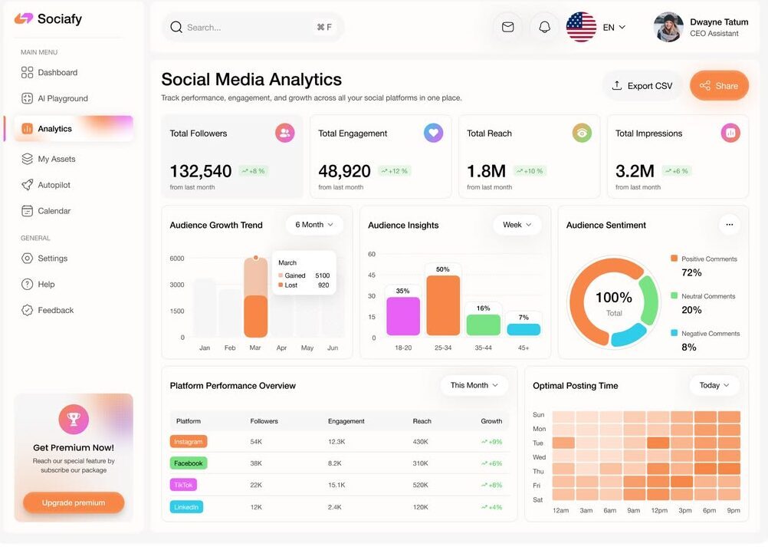The image size is (768, 547).
Task: Click the 15.1K TikTok engagement cell
Action: 336,485
